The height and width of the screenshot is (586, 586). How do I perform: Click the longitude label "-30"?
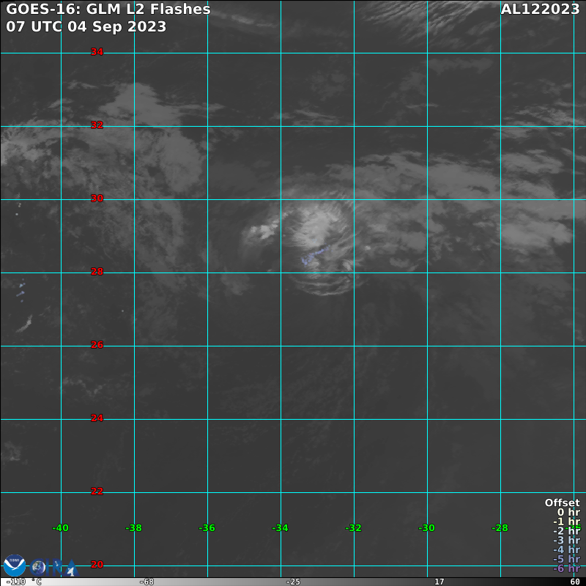426,528
